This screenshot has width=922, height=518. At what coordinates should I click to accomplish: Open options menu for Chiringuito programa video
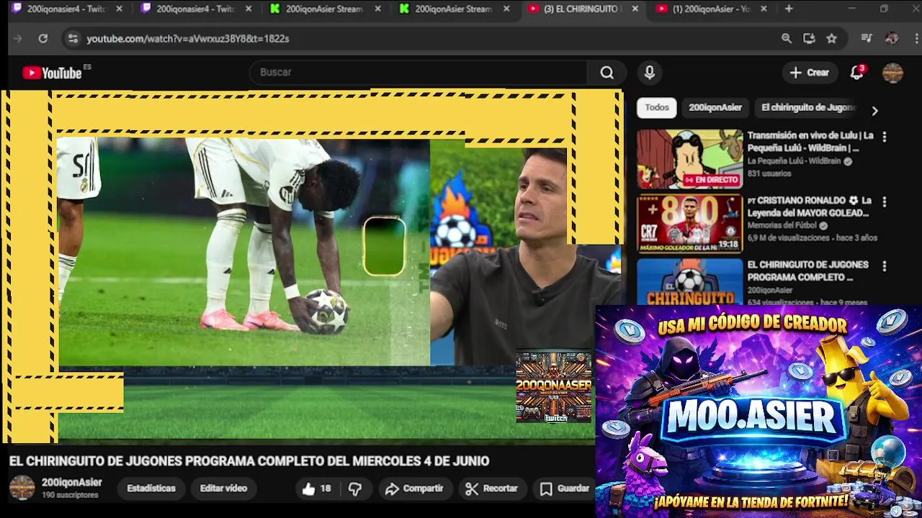tap(885, 266)
